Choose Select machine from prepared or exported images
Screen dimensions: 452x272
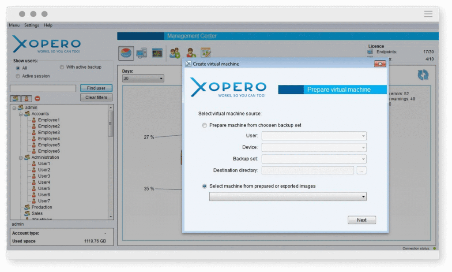pos(204,186)
